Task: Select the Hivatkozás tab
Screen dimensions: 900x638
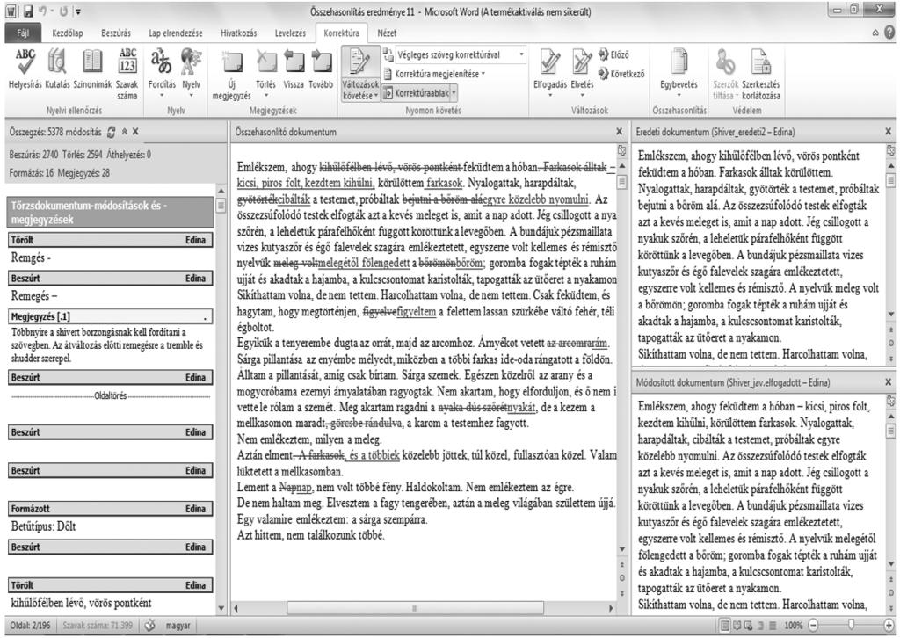Action: tap(239, 33)
